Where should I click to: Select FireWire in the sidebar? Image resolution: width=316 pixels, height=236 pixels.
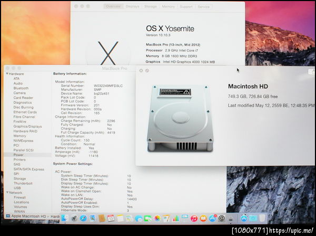(20, 121)
